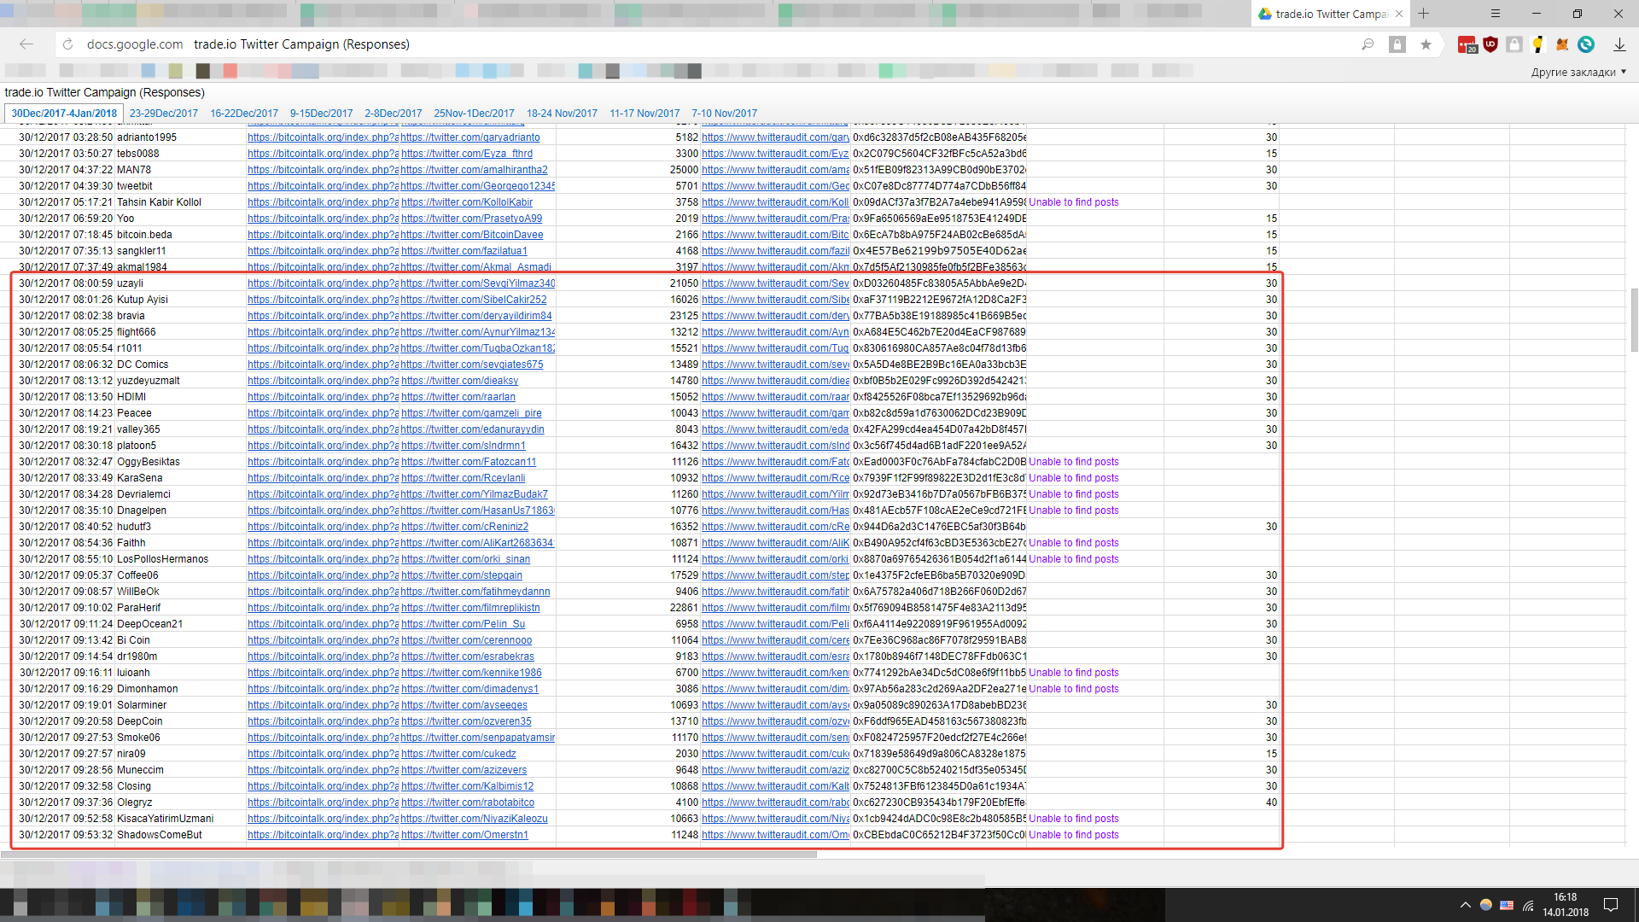Image resolution: width=1639 pixels, height=922 pixels.
Task: Open zoom settings magnifier in address bar
Action: tap(1368, 44)
